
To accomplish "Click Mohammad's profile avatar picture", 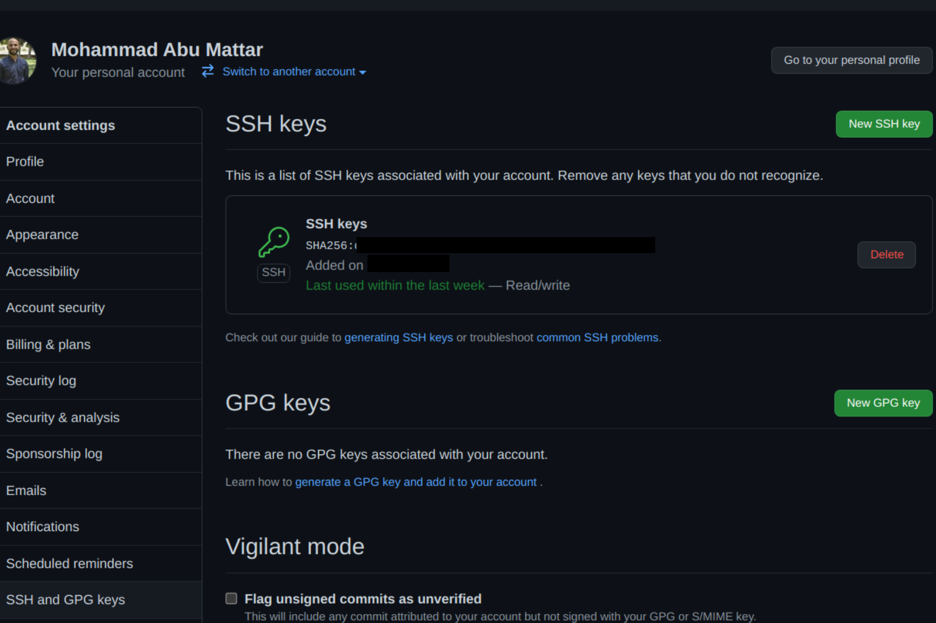I will click(x=17, y=60).
